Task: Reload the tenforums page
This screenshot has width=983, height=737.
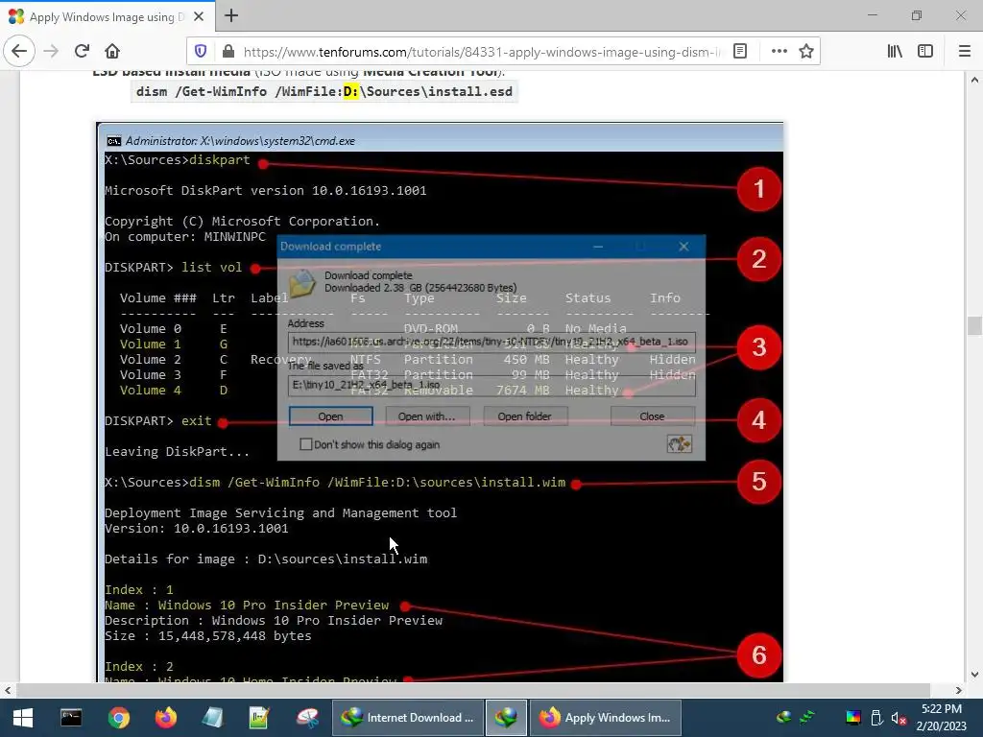Action: coord(82,52)
